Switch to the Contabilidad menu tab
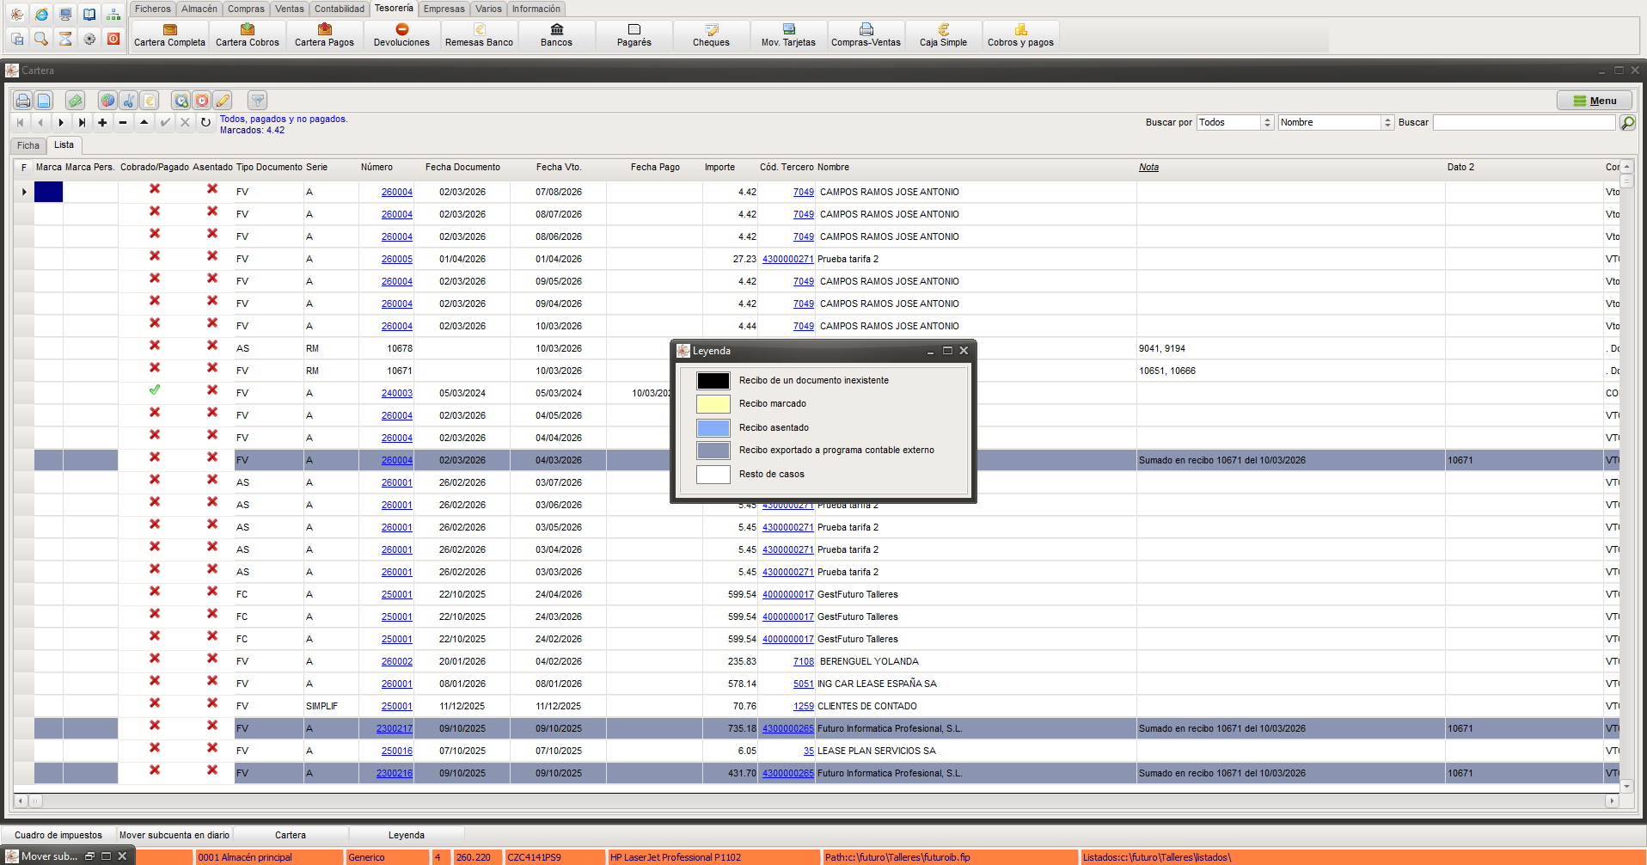The height and width of the screenshot is (865, 1647). 340,9
